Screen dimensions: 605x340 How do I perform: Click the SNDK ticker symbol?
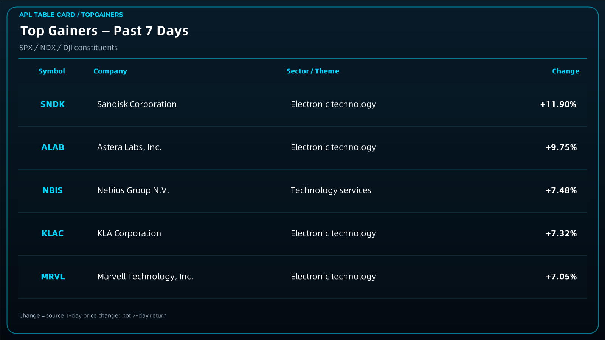point(53,104)
